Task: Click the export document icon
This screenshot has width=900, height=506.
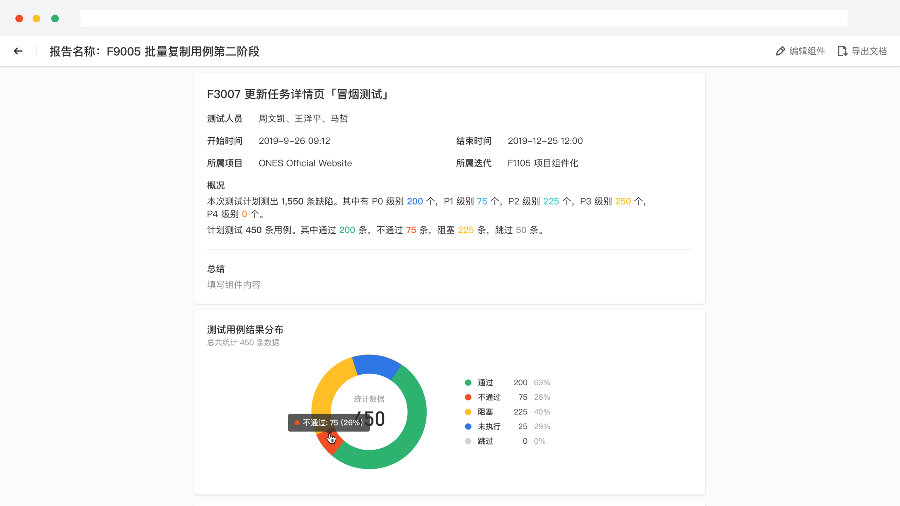Action: tap(842, 51)
